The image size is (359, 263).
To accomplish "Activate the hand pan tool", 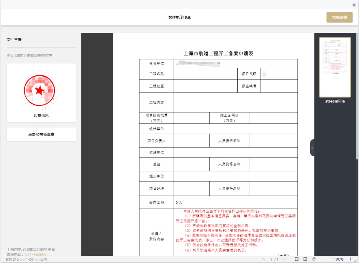I will [x=314, y=259].
